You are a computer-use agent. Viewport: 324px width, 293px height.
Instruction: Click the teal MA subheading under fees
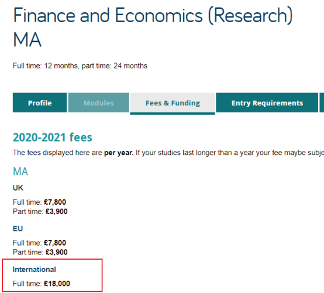pos(20,171)
